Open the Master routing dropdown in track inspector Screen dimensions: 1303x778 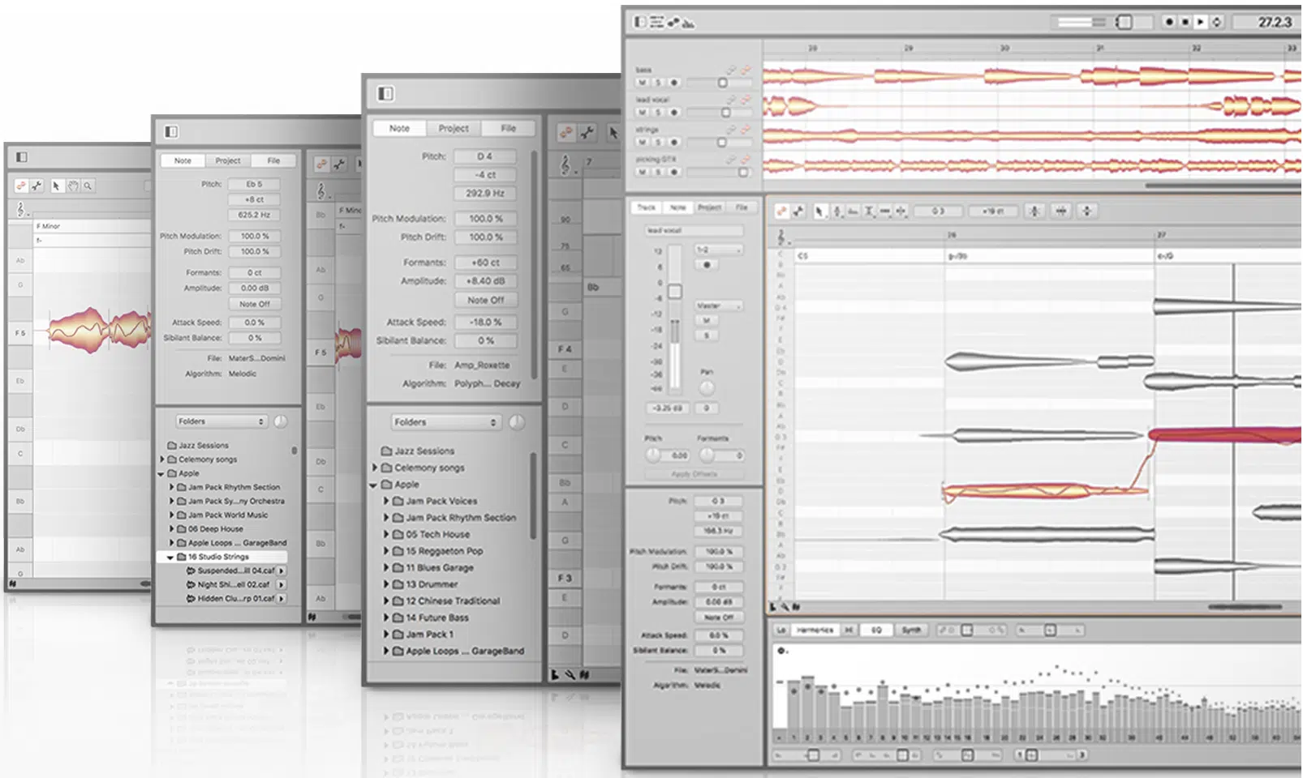[x=719, y=306]
